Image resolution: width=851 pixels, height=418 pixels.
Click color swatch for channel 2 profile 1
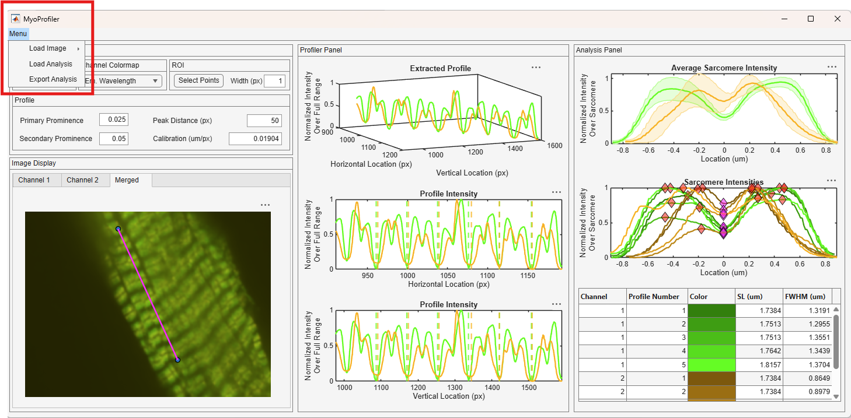712,378
